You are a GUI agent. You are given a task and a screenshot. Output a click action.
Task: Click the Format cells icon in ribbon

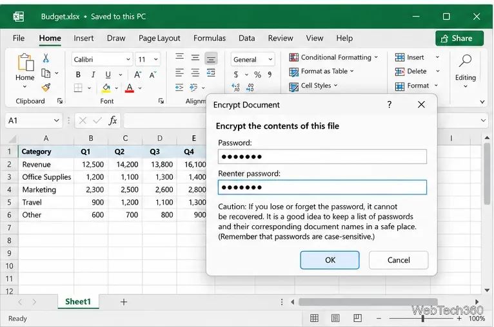tap(400, 86)
